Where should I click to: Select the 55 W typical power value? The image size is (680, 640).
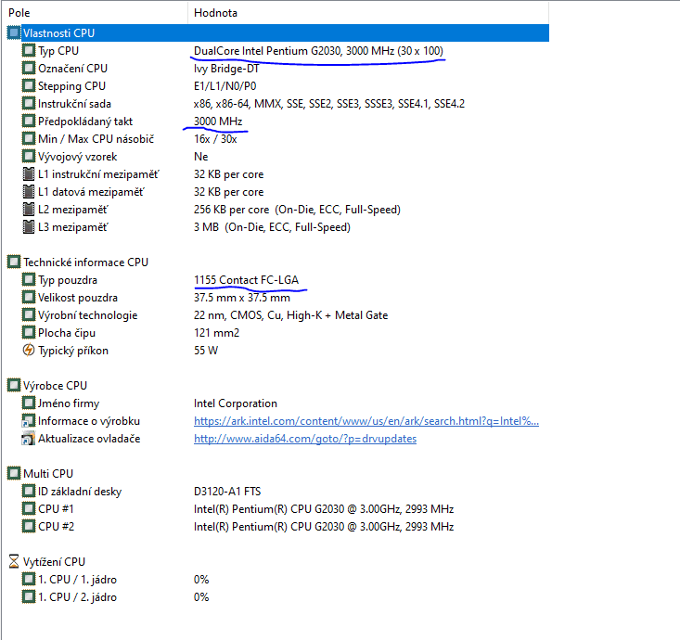(x=206, y=351)
